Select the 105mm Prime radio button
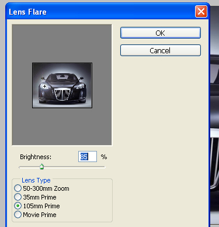This screenshot has height=227, width=219. [18, 206]
